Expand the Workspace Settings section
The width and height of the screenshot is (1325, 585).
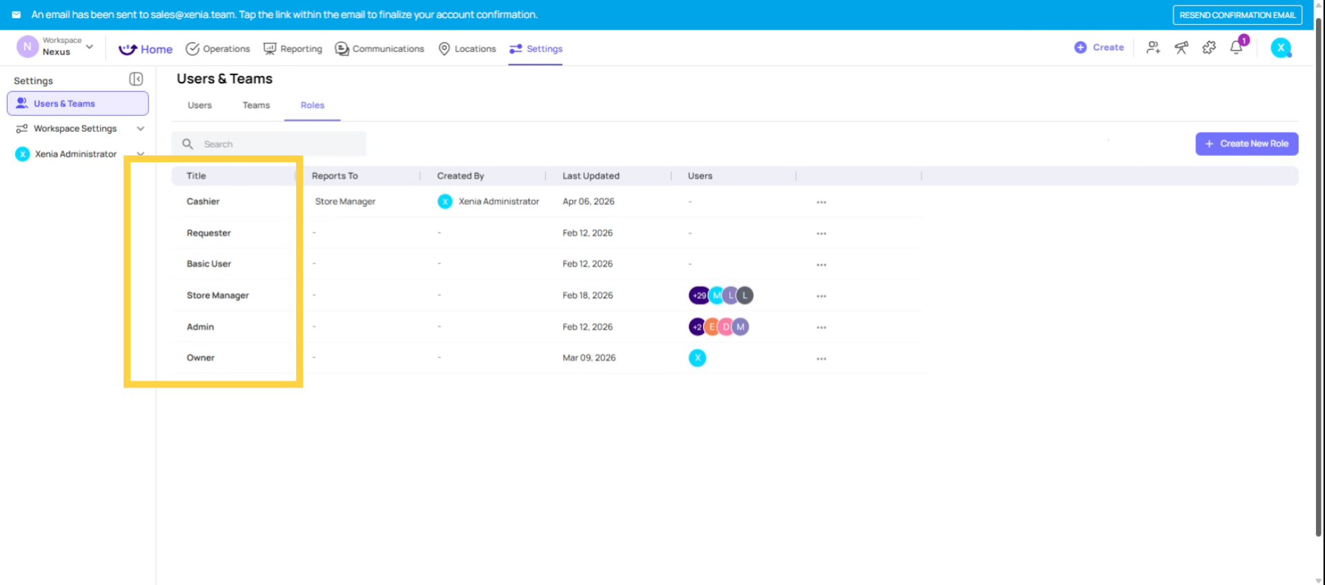(141, 129)
